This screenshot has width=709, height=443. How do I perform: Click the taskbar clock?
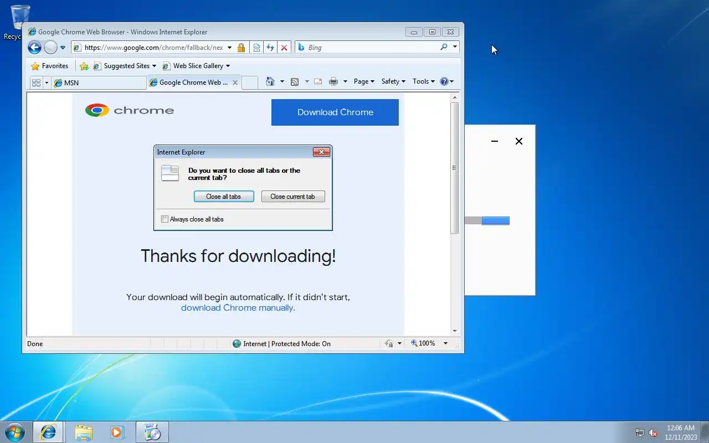pyautogui.click(x=681, y=432)
